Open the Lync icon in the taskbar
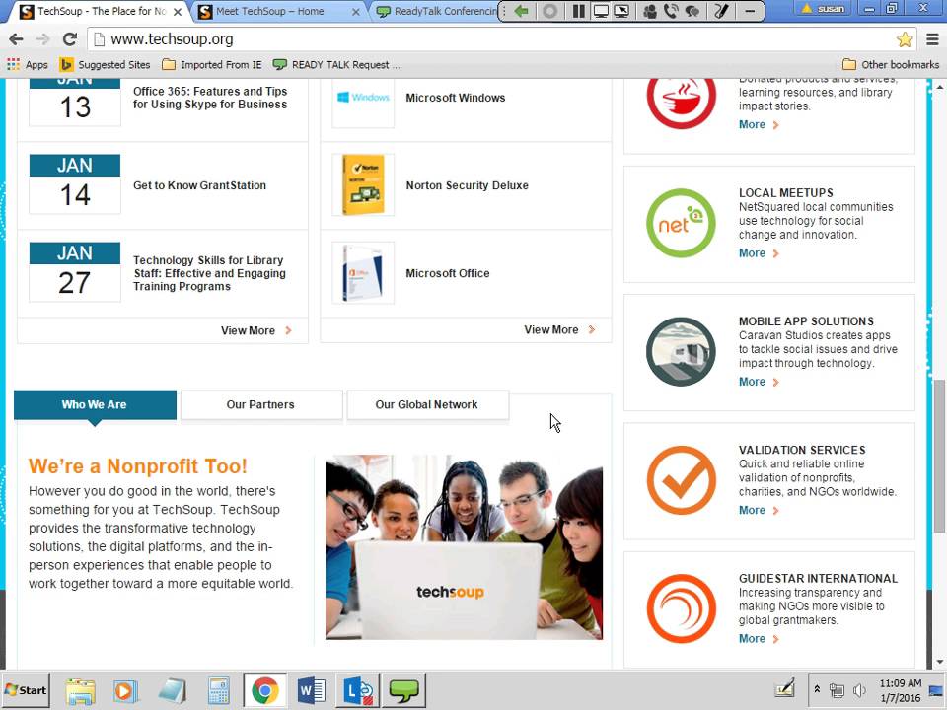 (x=357, y=690)
